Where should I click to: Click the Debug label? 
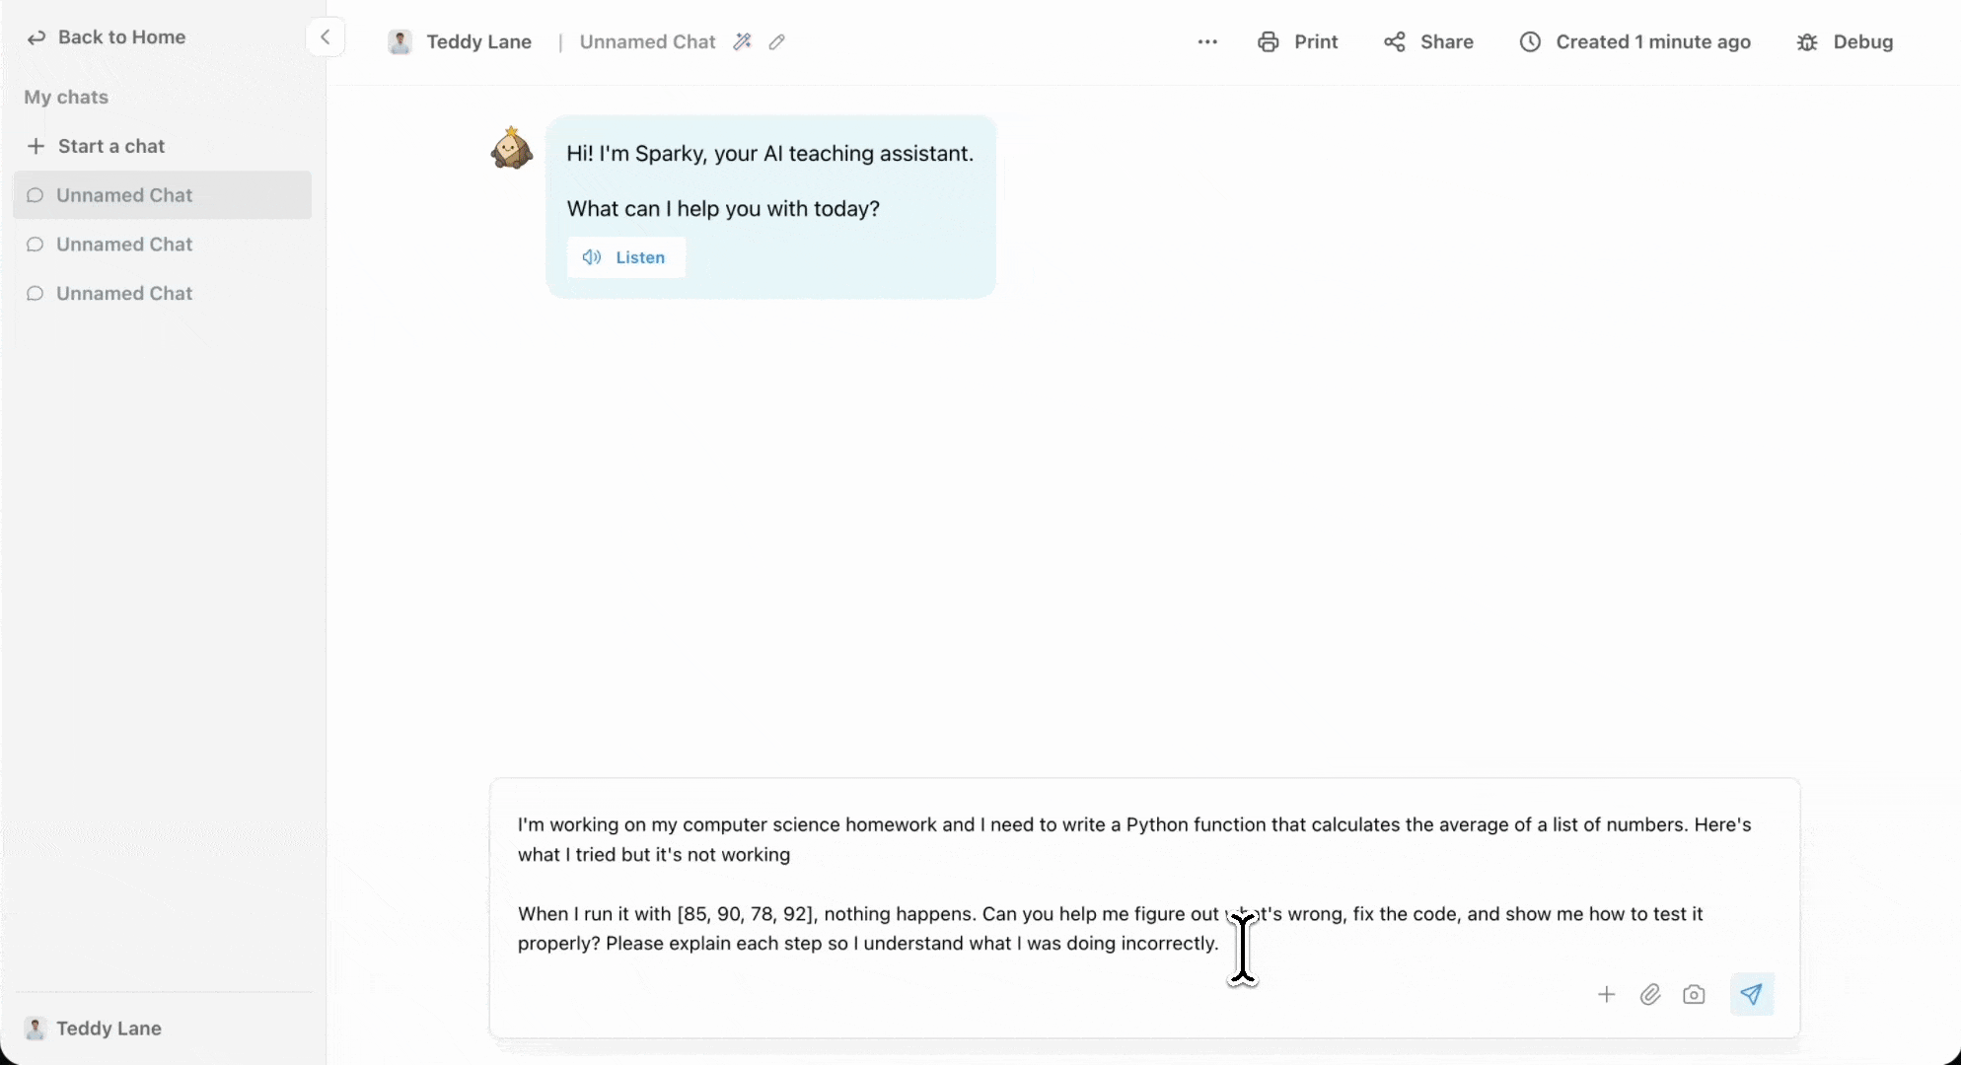click(1862, 41)
